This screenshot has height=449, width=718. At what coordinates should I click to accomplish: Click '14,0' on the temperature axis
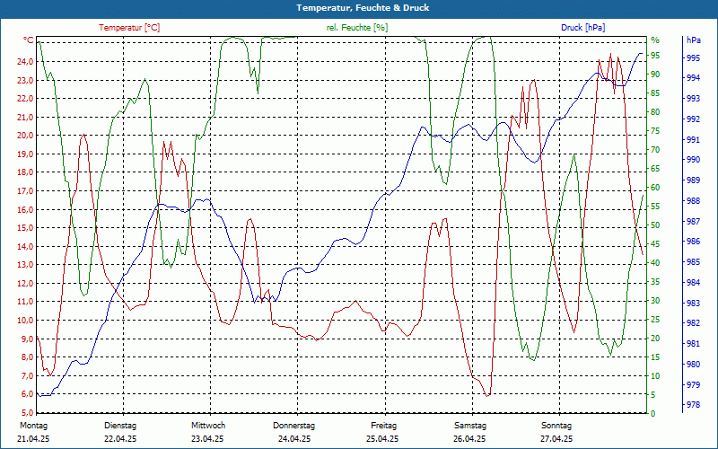click(x=25, y=246)
